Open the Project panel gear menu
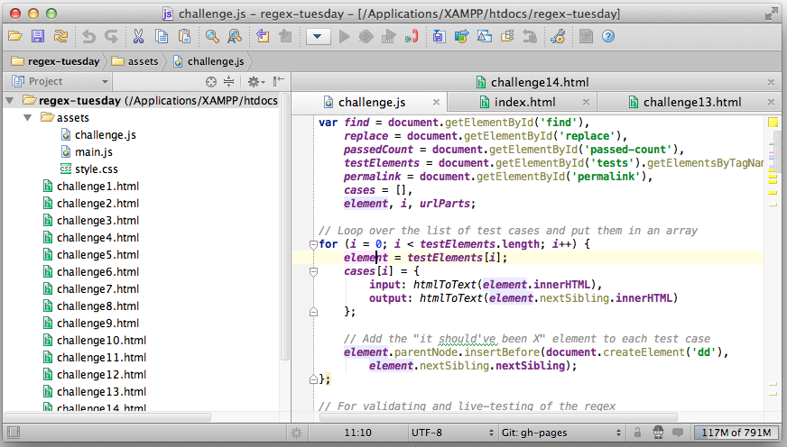 255,82
